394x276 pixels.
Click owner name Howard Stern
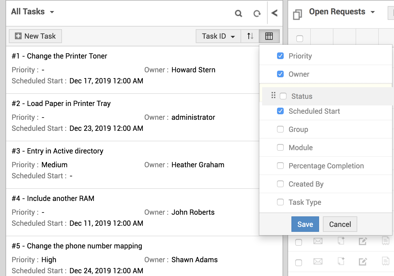coord(193,70)
